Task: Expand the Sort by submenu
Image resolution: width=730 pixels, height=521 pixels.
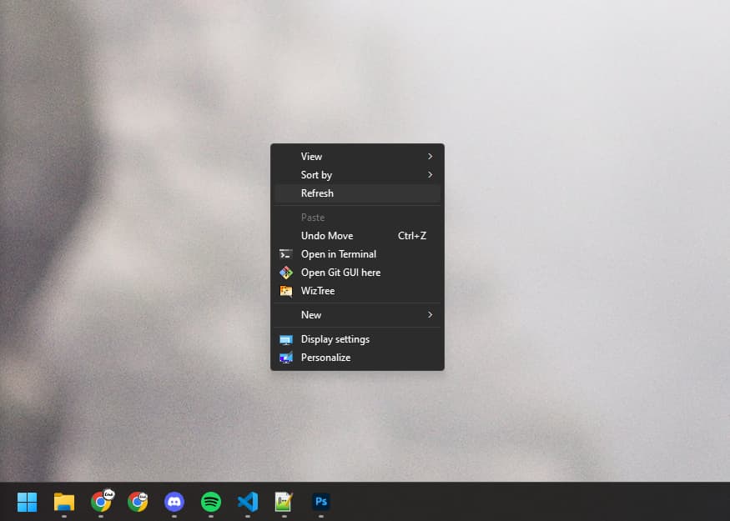Action: tap(359, 174)
